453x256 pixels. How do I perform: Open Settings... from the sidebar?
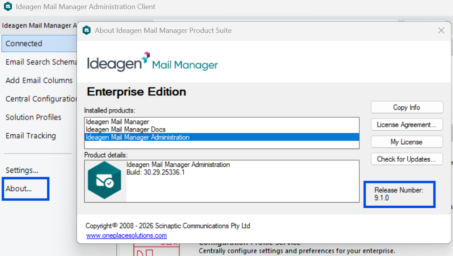point(22,170)
